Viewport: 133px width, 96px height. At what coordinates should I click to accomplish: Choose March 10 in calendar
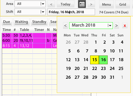pyautogui.click(x=112, y=51)
